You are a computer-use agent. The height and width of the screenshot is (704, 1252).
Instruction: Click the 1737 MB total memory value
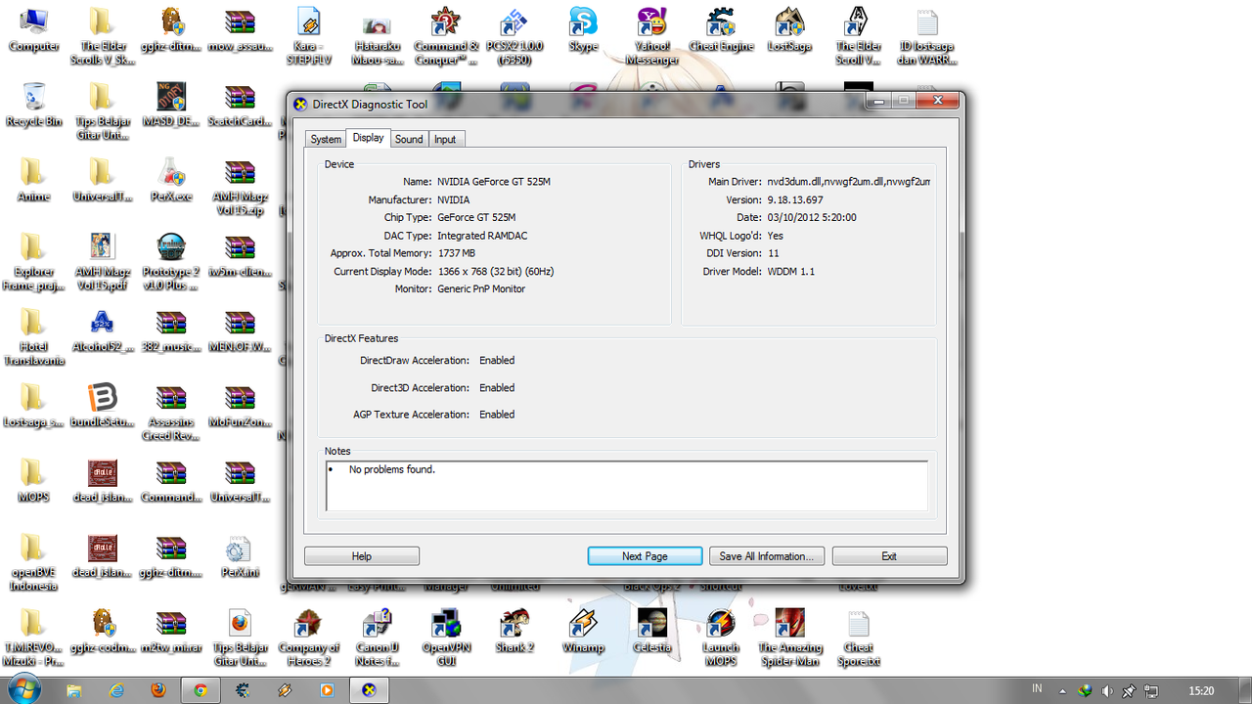[x=457, y=253]
